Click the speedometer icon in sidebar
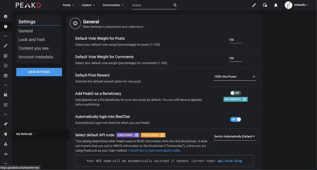317x170 pixels. [x=6, y=154]
